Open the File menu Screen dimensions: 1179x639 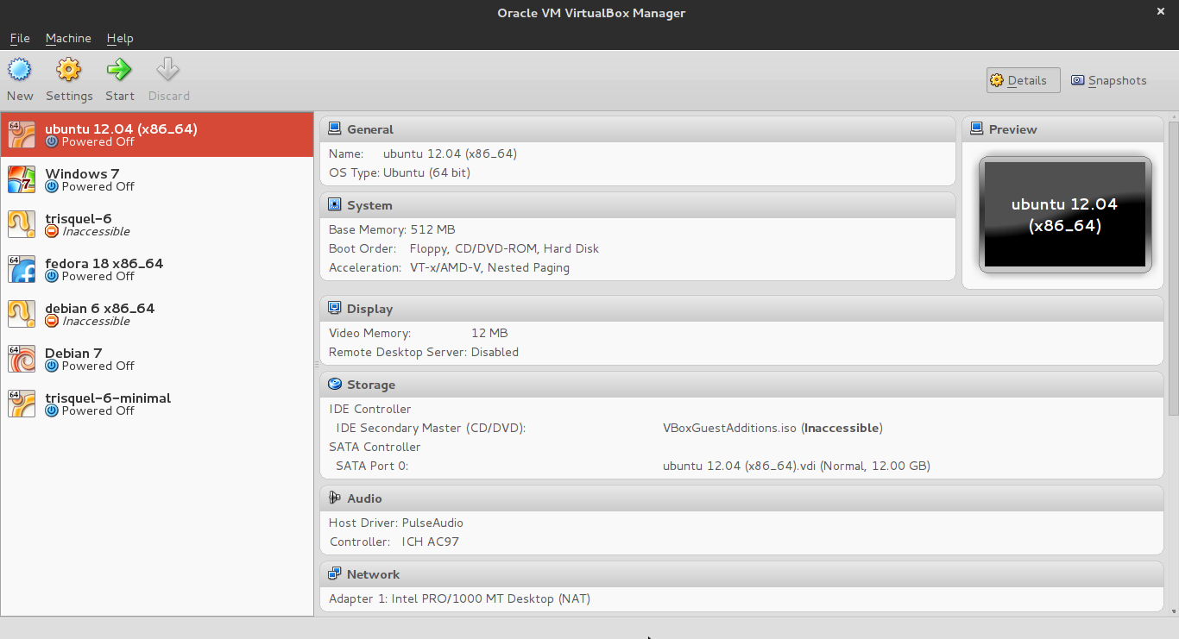coord(20,38)
